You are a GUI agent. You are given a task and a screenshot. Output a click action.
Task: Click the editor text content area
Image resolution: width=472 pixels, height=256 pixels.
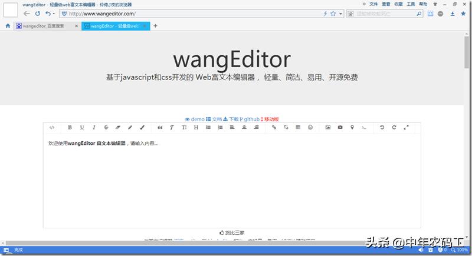[232, 181]
